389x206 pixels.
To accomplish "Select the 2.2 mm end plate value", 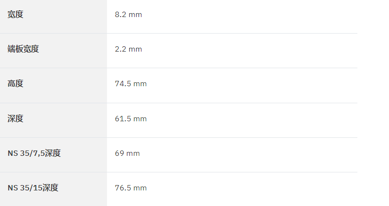I will 128,49.
